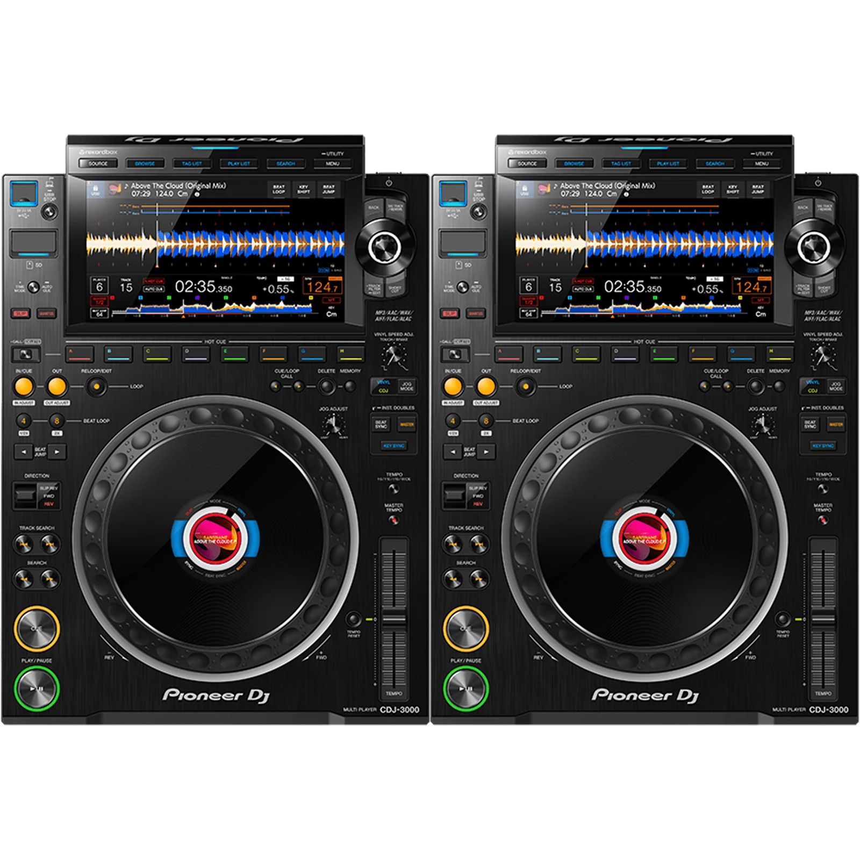This screenshot has width=860, height=860.
Task: Skip to next track on left deck
Action: click(x=50, y=544)
